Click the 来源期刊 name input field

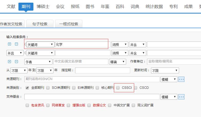tap(92, 79)
